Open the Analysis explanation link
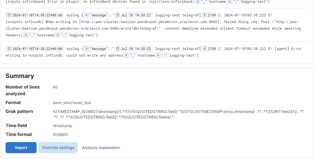The image size is (315, 159). 101,148
